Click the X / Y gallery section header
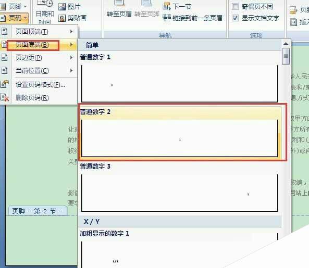Screen dimensions: 309x268 (x=180, y=222)
